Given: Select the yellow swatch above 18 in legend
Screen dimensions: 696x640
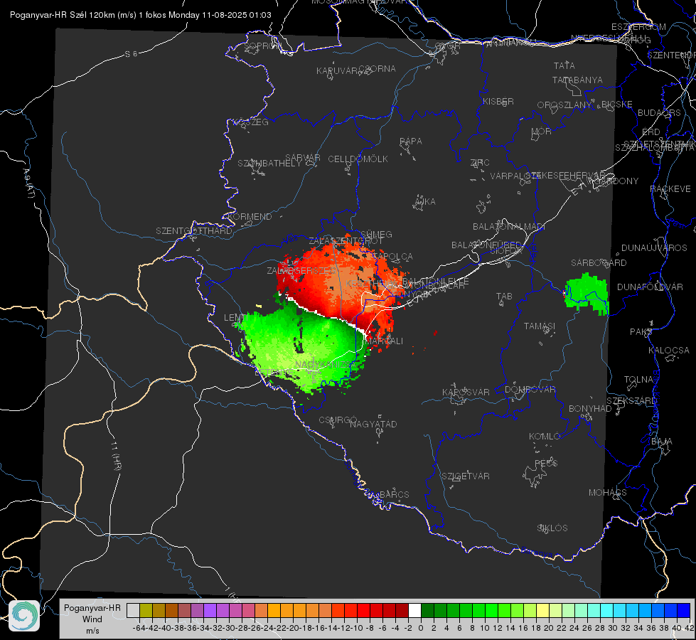Looking at the screenshot, I should click(x=543, y=610).
